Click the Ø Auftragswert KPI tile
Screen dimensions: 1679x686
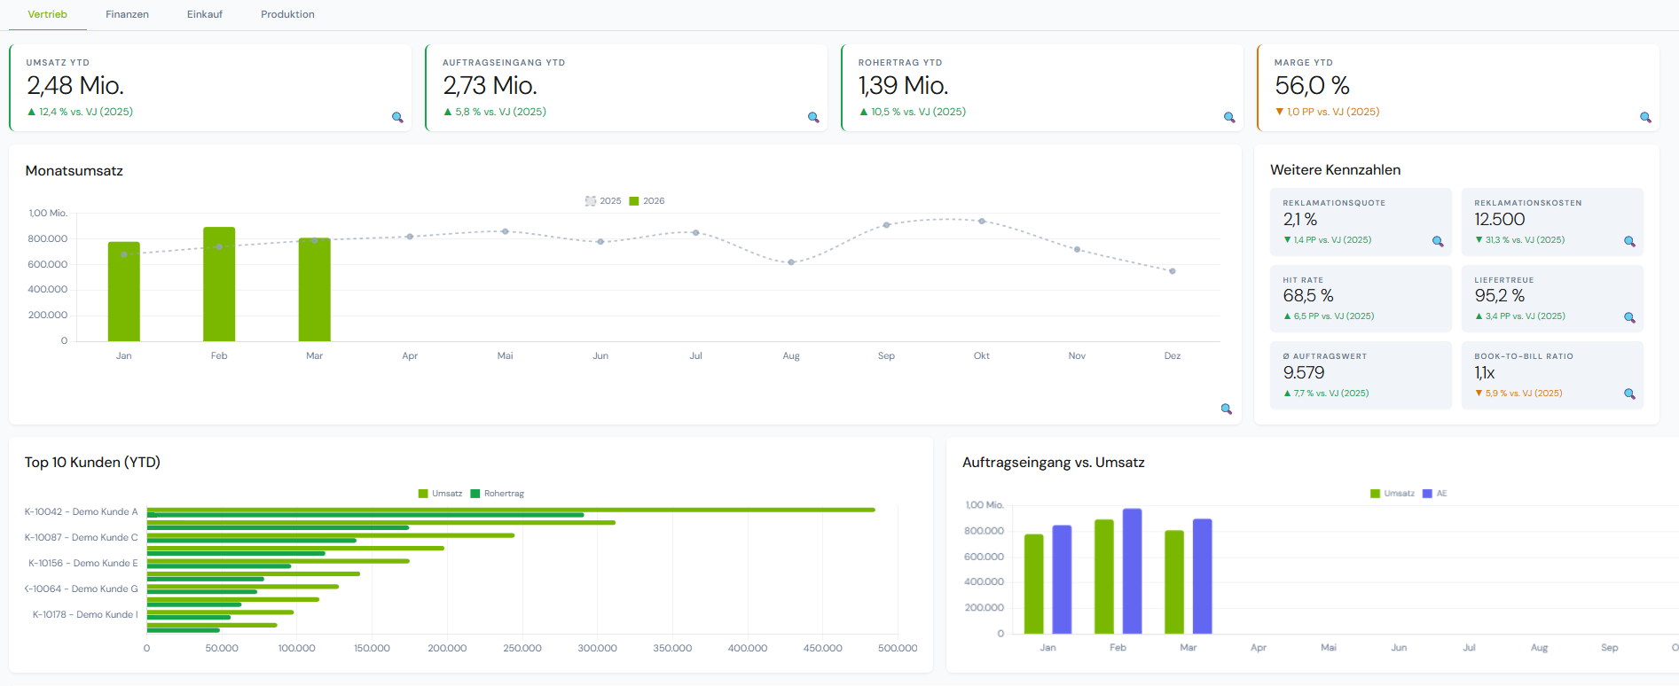1360,375
